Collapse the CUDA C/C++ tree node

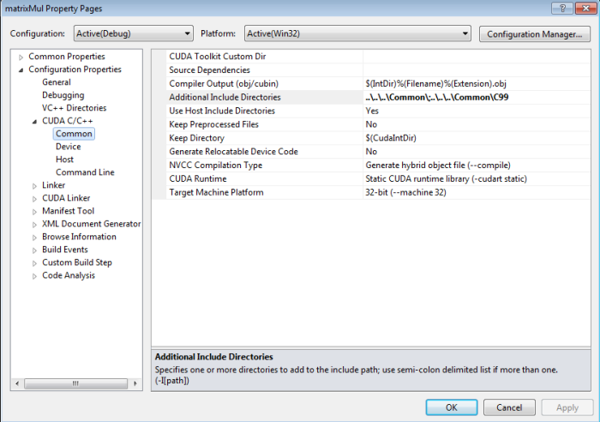[x=35, y=121]
